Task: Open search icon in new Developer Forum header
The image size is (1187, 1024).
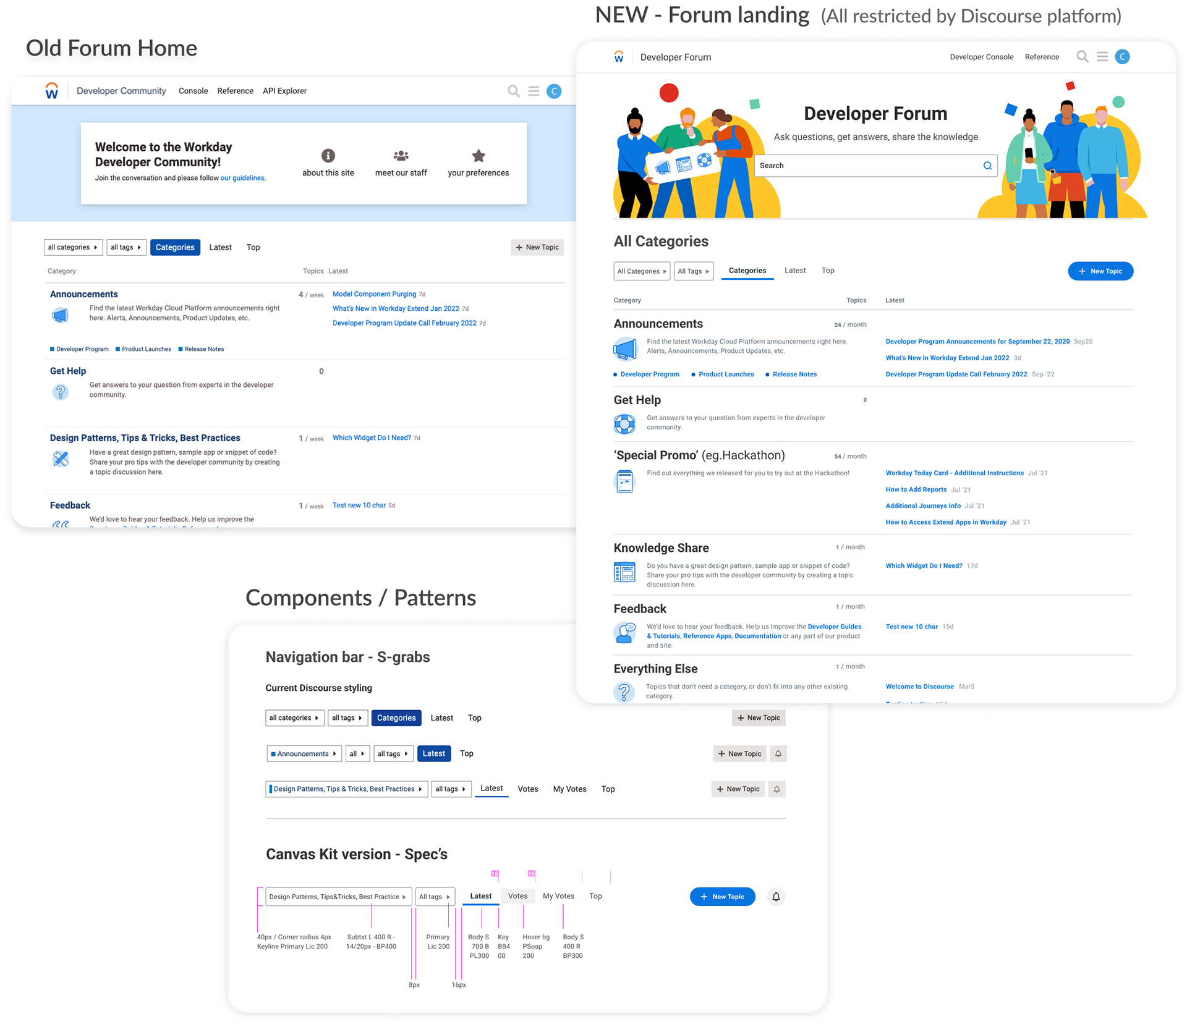Action: (1083, 57)
